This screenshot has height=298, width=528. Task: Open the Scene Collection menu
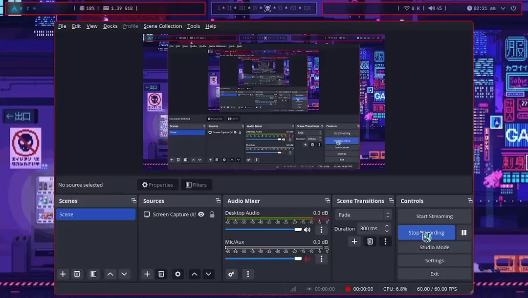[x=162, y=26]
